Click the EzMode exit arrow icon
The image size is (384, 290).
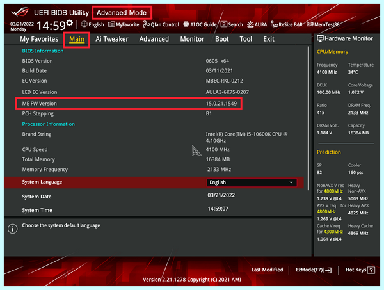(x=328, y=270)
